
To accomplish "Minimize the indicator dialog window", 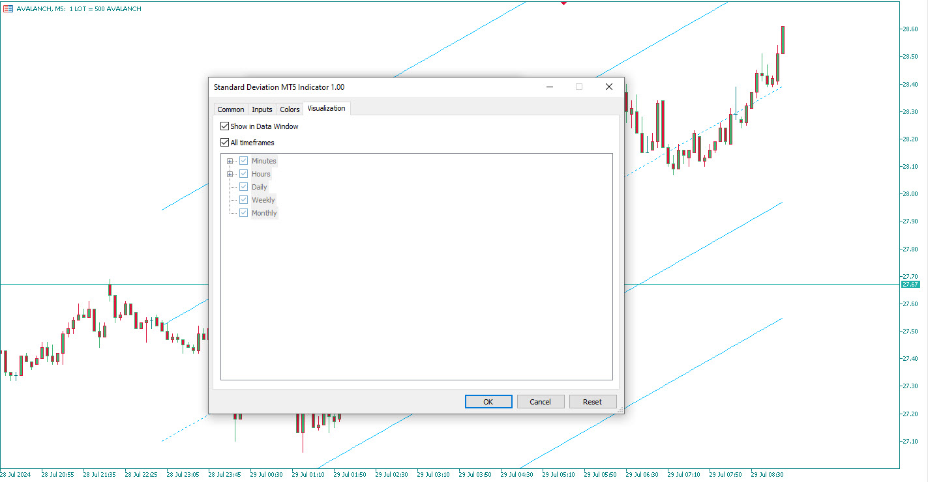I will [x=550, y=87].
